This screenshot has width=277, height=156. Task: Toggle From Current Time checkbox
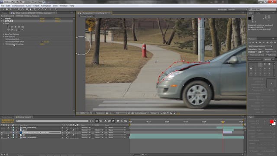[x=249, y=55]
